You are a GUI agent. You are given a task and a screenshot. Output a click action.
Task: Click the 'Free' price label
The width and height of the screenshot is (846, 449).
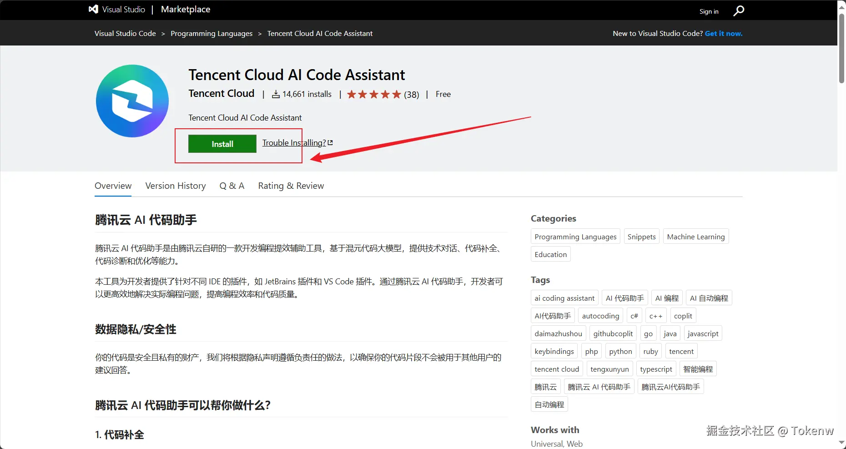coord(443,94)
